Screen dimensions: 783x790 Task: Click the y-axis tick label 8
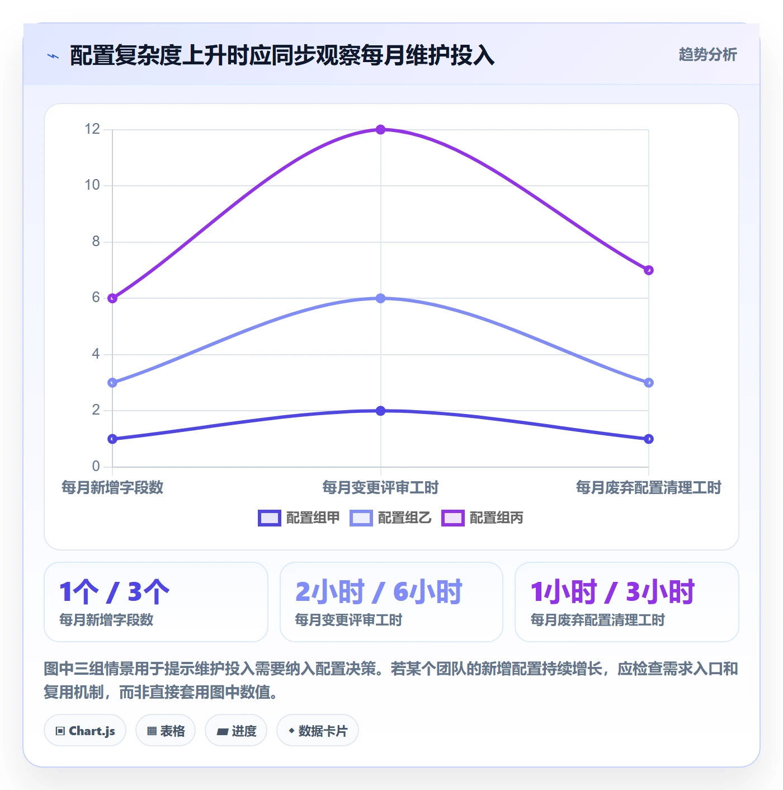pos(96,242)
